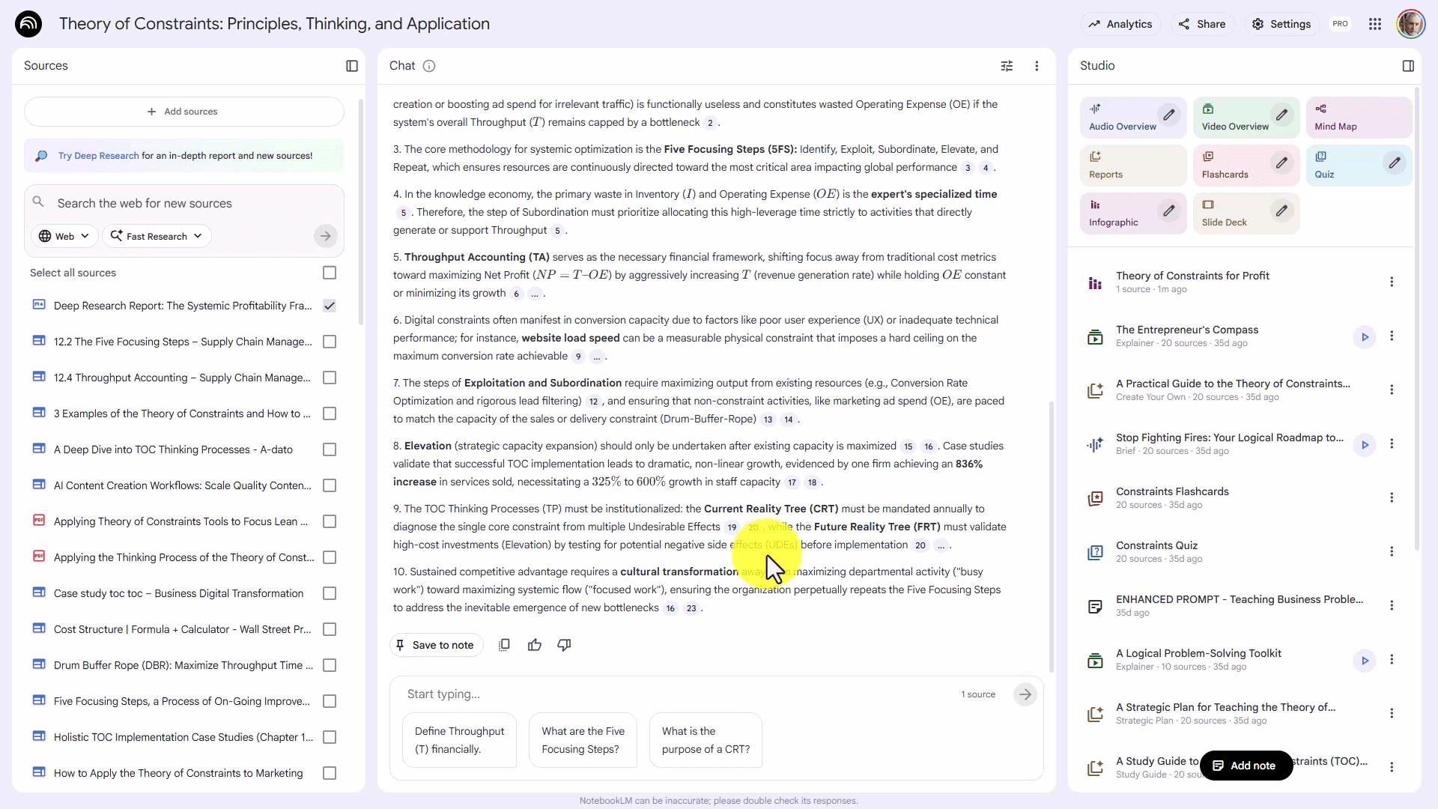Screen dimensions: 1438x809
Task: Collapse the Sources panel
Action: pos(352,66)
